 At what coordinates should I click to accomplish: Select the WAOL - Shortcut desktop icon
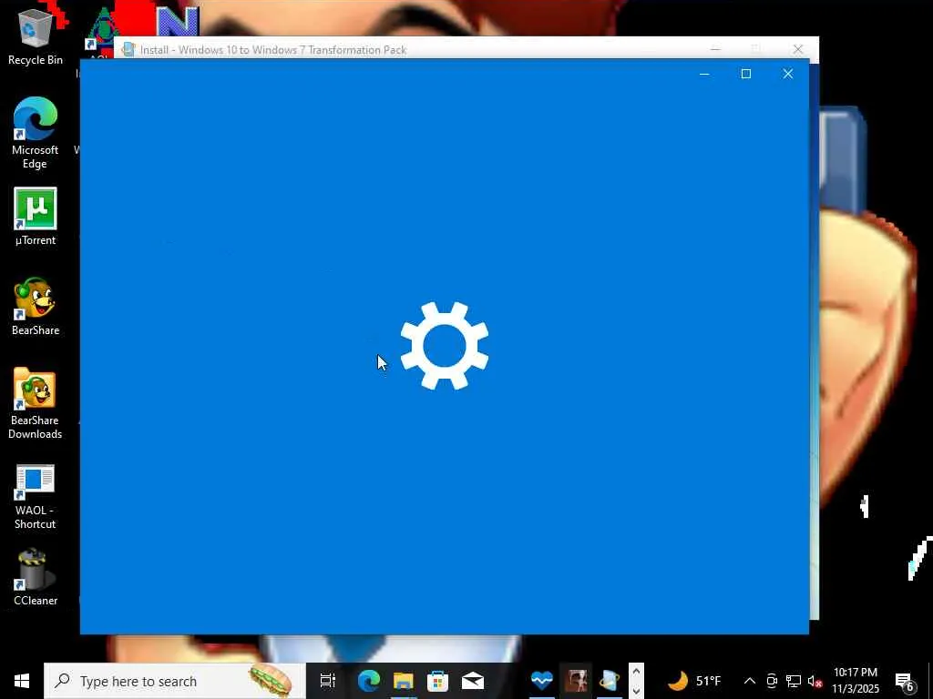click(36, 497)
